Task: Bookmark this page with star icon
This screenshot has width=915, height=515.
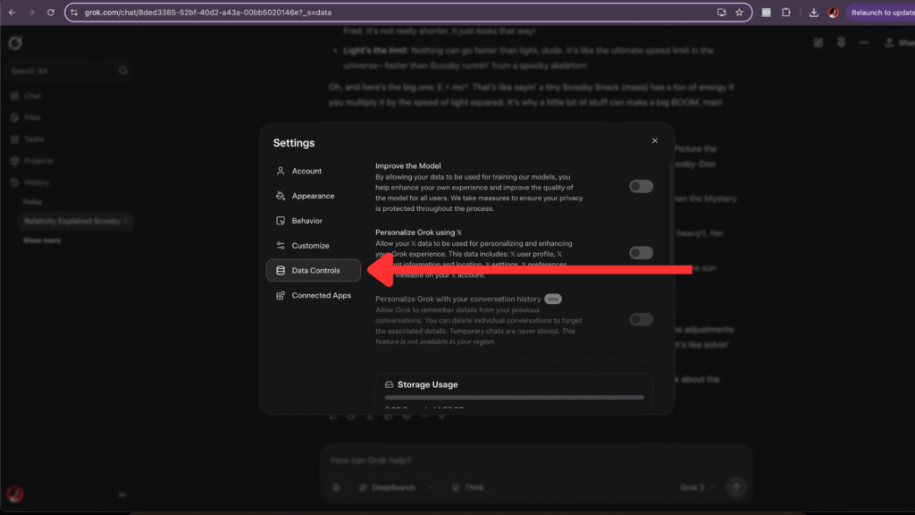Action: [739, 13]
